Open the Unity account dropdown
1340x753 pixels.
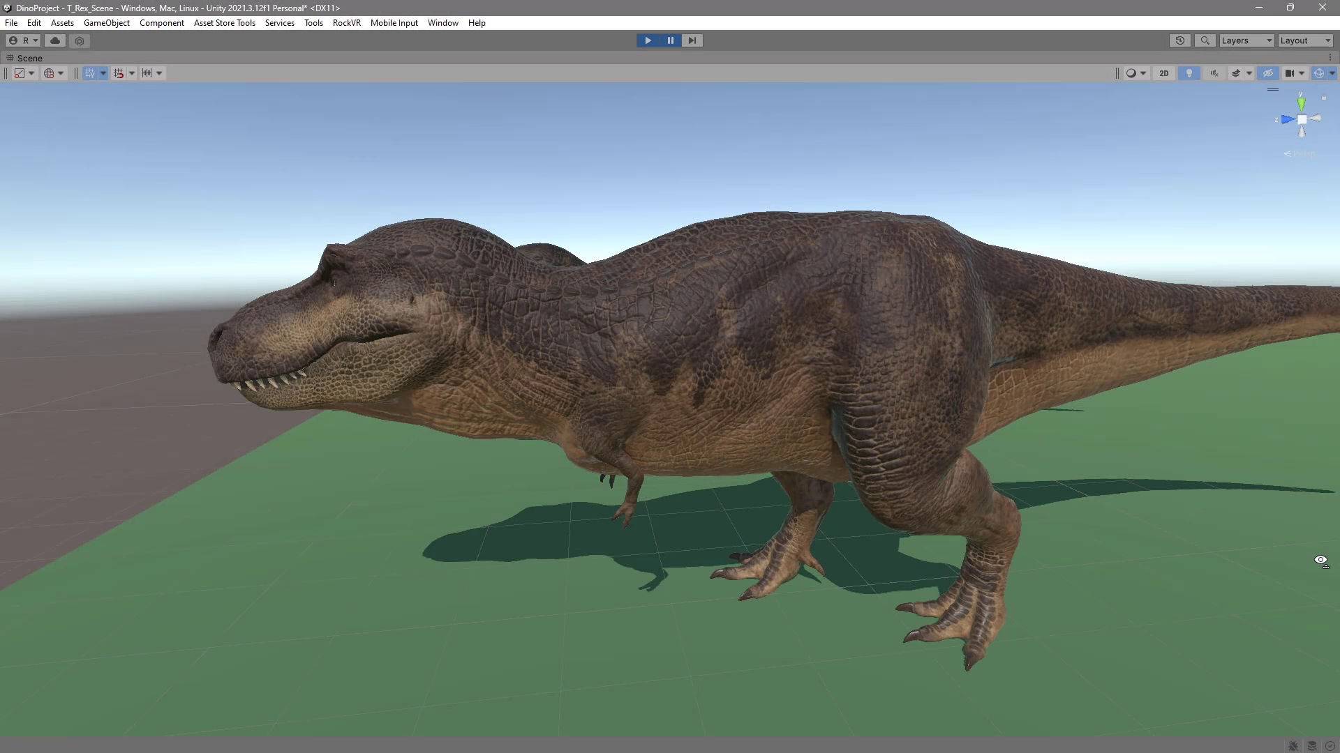[23, 40]
